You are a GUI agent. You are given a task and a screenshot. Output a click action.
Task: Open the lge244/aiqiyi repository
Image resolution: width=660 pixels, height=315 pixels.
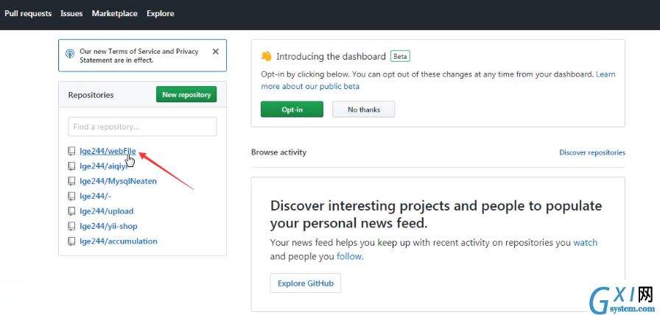coord(103,166)
